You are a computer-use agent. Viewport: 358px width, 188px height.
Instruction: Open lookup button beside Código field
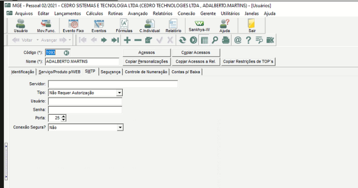pos(66,53)
